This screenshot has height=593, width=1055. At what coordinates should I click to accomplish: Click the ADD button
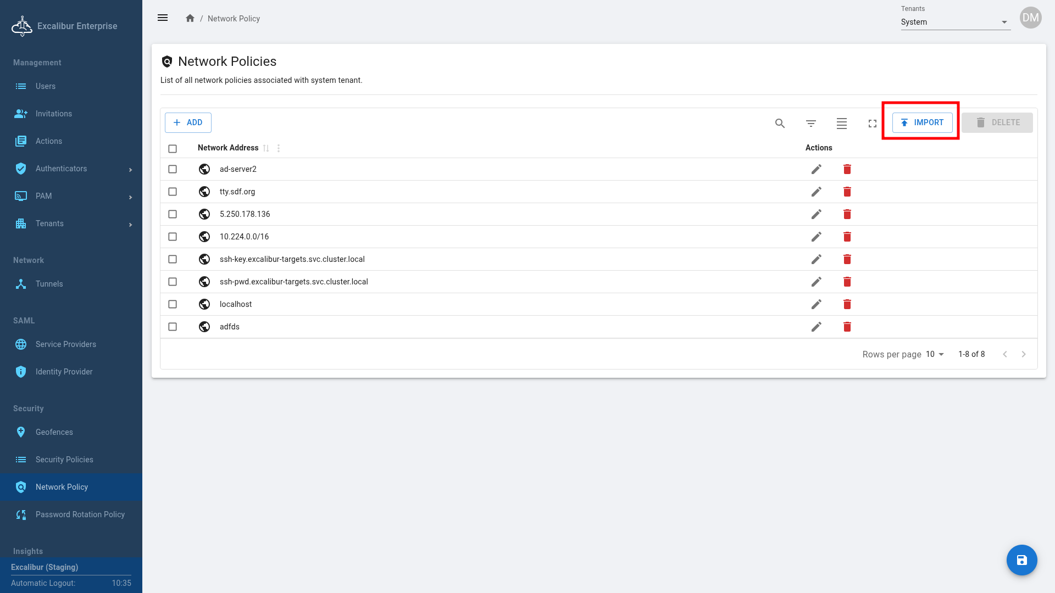[188, 122]
